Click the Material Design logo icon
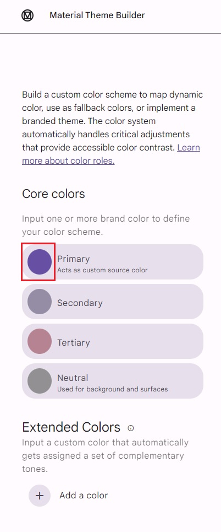This screenshot has width=221, height=532. [27, 15]
